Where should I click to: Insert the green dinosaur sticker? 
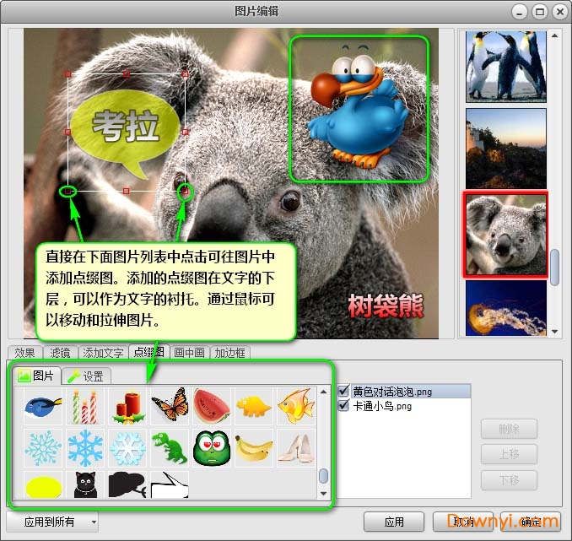point(169,447)
